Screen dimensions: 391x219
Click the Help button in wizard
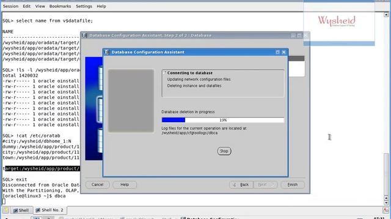point(125,184)
